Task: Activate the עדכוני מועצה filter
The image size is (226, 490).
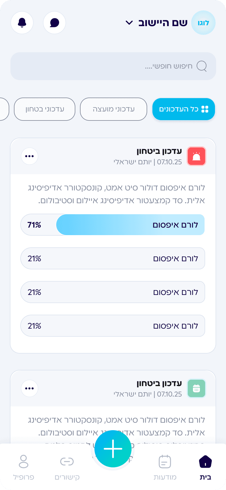Action: coord(113,109)
